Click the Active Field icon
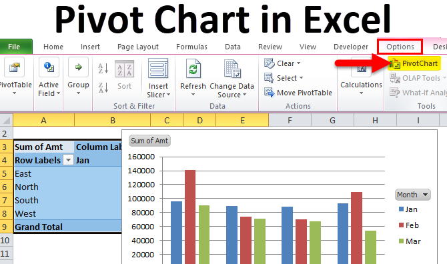Image resolution: width=447 pixels, height=264 pixels. 49,67
